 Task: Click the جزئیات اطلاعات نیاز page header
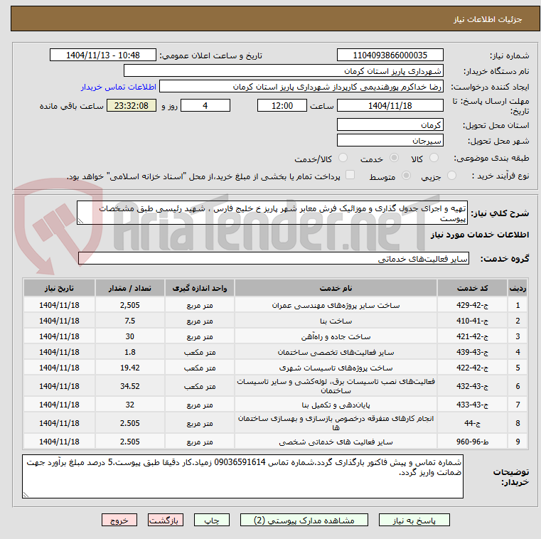point(488,19)
